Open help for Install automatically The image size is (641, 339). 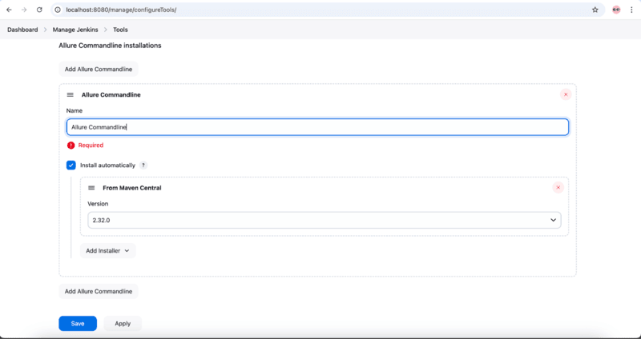tap(143, 166)
